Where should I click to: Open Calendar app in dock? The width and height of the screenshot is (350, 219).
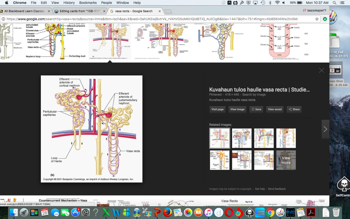click(45, 212)
